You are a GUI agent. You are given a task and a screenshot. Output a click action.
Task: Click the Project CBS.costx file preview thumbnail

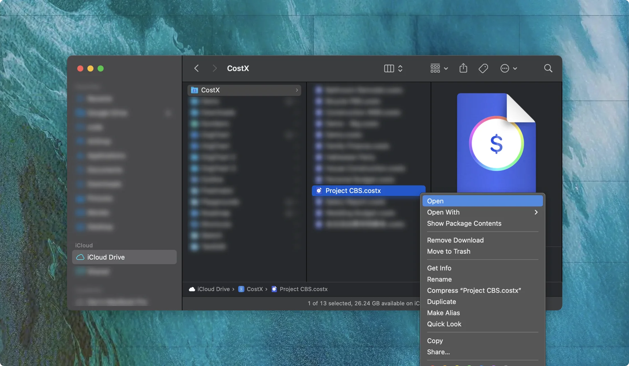point(496,142)
